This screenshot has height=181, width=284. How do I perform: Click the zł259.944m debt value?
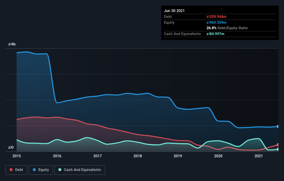point(217,17)
